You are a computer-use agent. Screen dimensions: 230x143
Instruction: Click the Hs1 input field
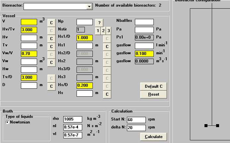85,46
